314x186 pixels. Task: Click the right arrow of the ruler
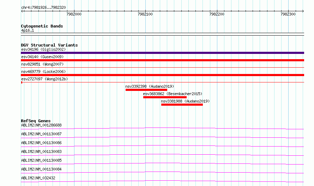(303, 11)
